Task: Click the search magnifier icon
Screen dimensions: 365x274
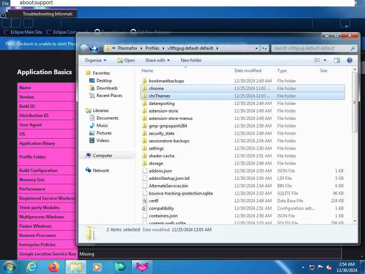Action: (353, 48)
